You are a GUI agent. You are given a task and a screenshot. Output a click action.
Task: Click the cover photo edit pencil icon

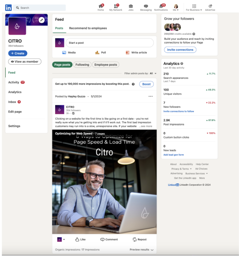(42, 20)
